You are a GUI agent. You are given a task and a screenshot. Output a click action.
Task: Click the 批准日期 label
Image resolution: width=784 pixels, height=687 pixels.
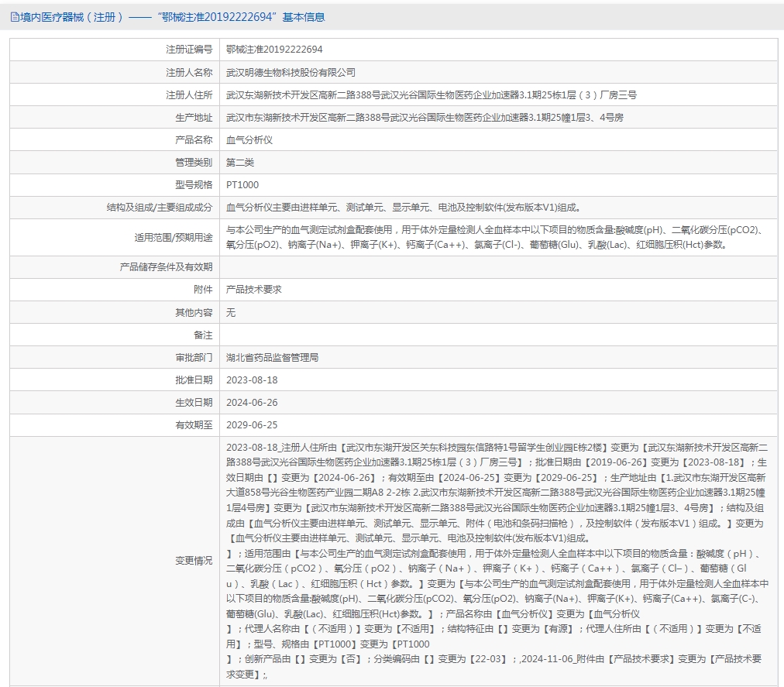pos(194,380)
